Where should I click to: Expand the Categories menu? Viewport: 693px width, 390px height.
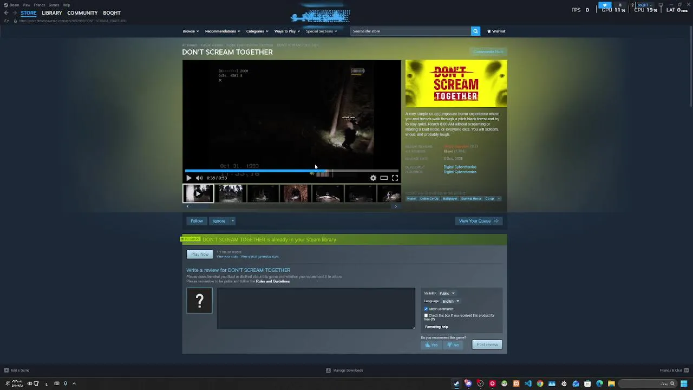coord(257,31)
